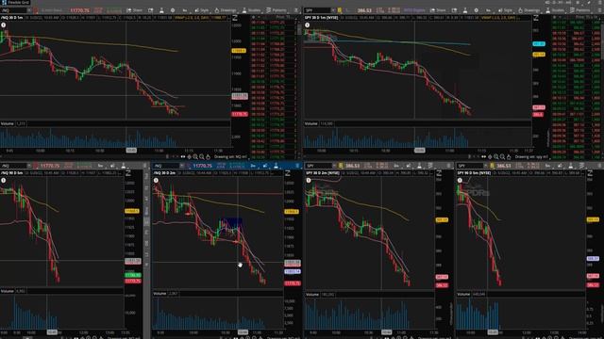Toggle side panel icon beside bottom /NQ 2m chart header
604x339 pixels.
pos(287,173)
